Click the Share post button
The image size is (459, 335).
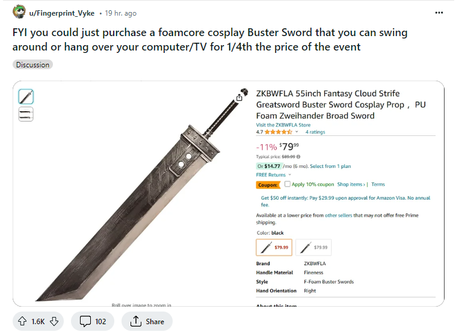pos(147,322)
